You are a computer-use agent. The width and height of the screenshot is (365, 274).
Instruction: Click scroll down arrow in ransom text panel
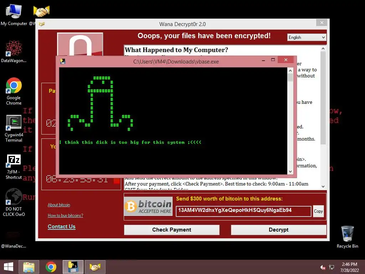[323, 186]
